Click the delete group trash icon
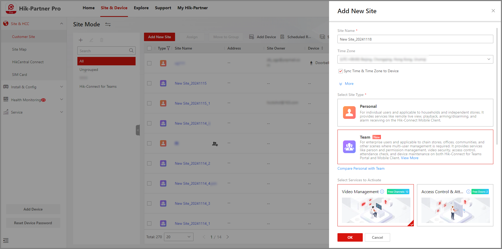 (102, 40)
